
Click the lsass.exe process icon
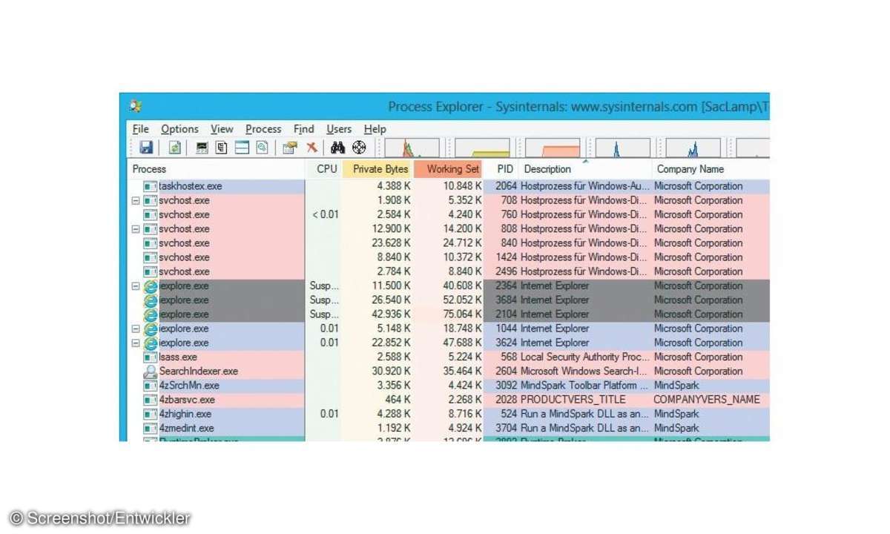151,357
